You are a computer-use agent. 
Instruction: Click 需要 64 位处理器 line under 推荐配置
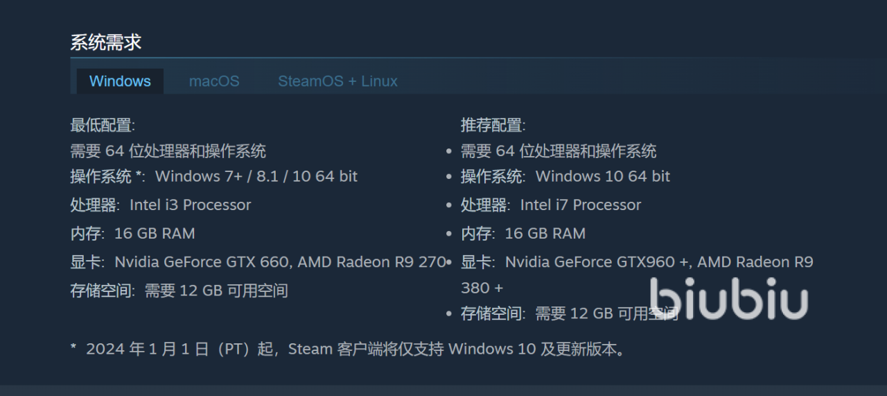559,151
